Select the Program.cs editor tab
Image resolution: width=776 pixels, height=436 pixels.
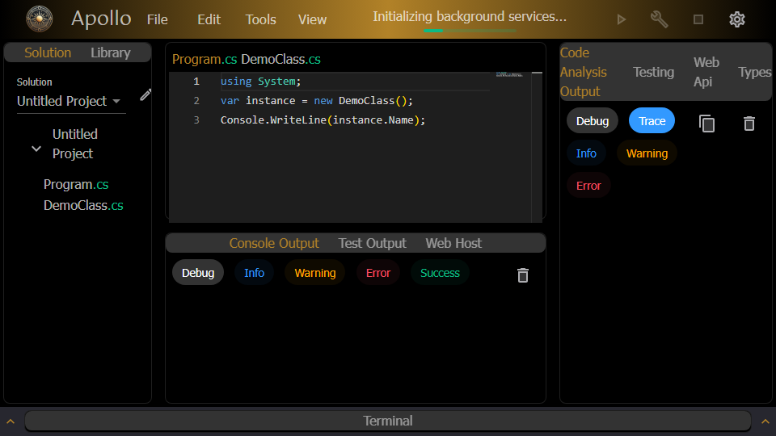click(205, 59)
